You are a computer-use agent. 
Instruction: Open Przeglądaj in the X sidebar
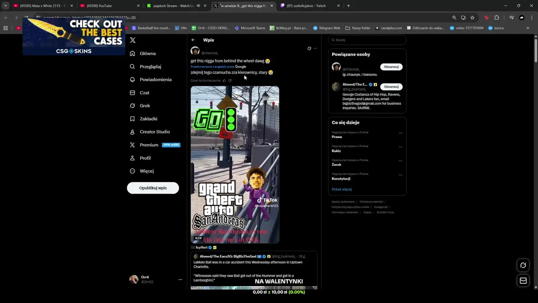(x=145, y=66)
